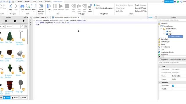Open the Toolbox Inventory grid tab
The height and width of the screenshot is (104, 186).
pos(6,21)
